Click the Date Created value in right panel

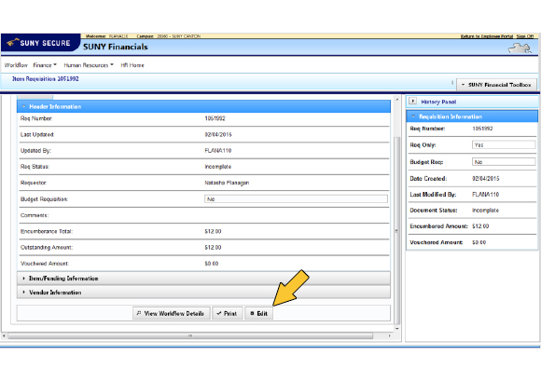[485, 178]
